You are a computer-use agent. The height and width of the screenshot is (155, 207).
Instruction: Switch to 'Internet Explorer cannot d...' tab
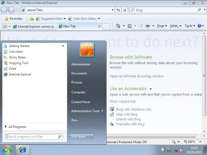(x=35, y=27)
